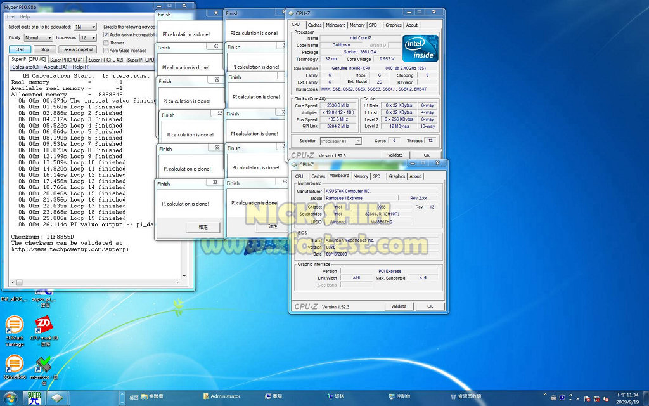Open the 3DMark Vantage desktop shortcut
This screenshot has width=649, height=406.
14,325
